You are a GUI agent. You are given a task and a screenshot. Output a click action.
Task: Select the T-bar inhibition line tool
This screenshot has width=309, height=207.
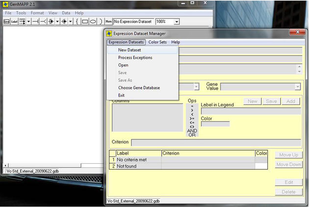point(35,22)
